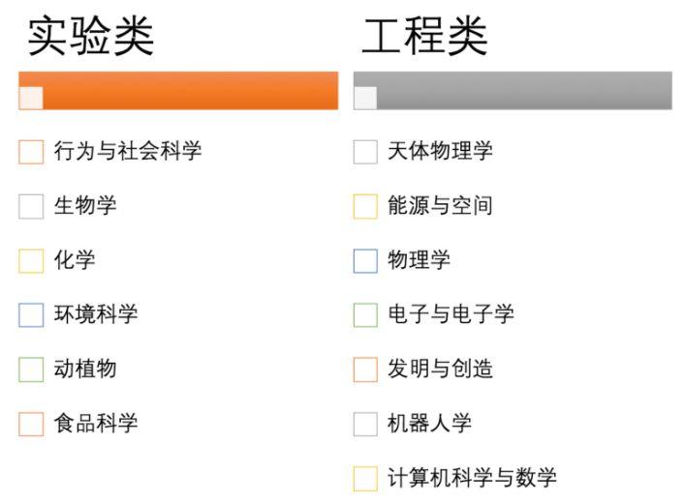Check the 动植物 box
Image resolution: width=685 pixels, height=504 pixels.
tap(31, 369)
